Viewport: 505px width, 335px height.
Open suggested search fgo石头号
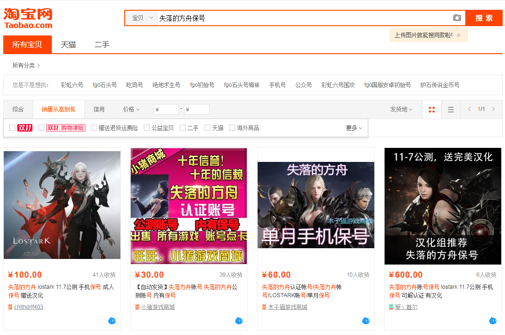pos(105,85)
